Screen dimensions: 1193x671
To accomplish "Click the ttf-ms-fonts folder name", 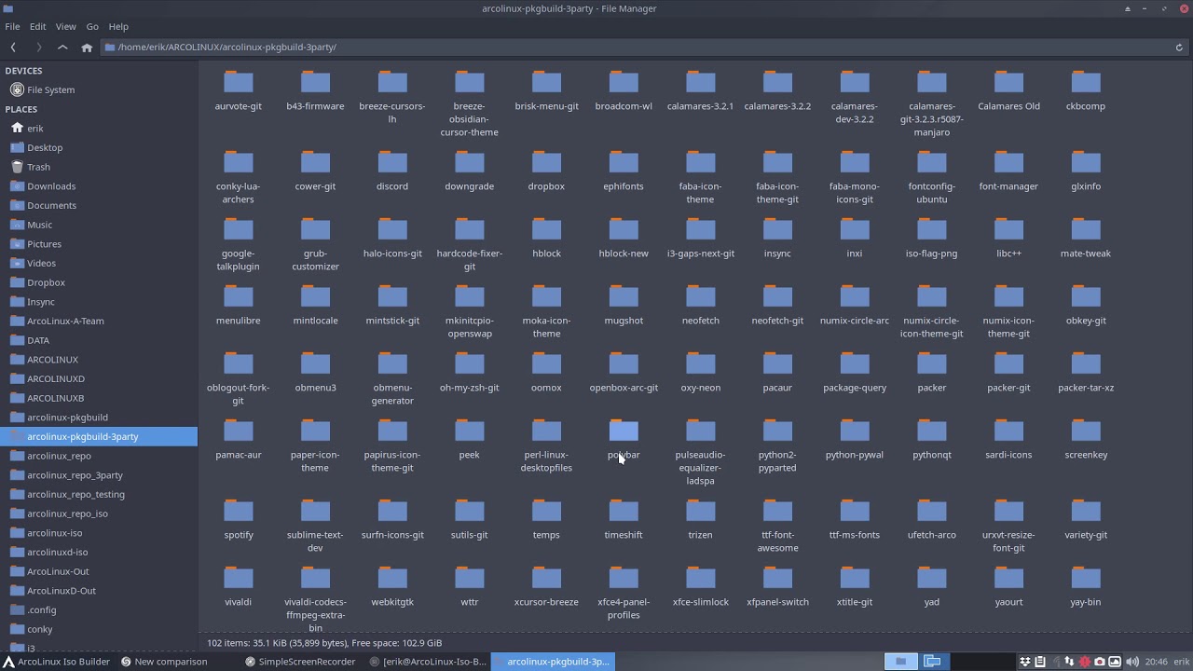I will pos(855,535).
